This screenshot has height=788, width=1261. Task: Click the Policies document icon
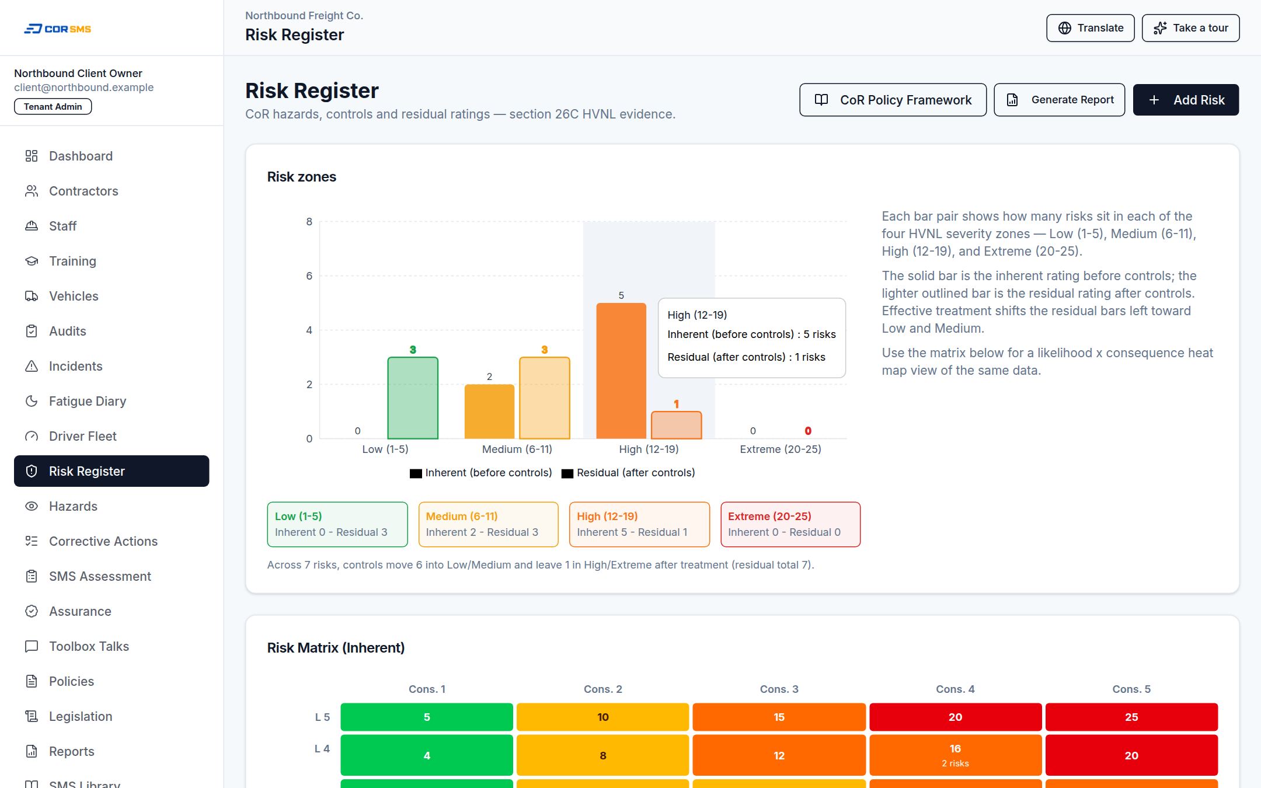(x=32, y=681)
